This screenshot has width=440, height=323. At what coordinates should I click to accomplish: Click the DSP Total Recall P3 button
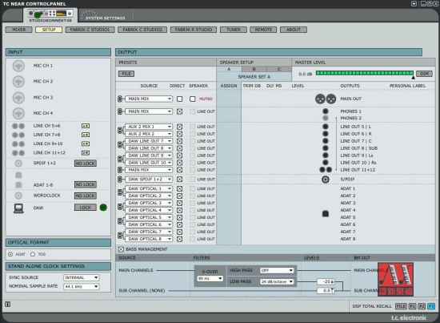[x=431, y=306]
